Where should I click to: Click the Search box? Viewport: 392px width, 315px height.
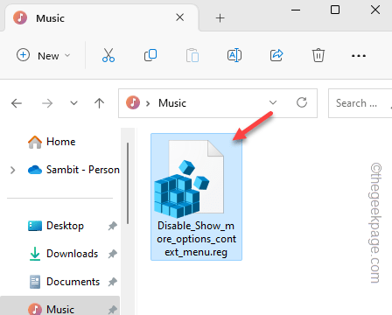pyautogui.click(x=360, y=103)
